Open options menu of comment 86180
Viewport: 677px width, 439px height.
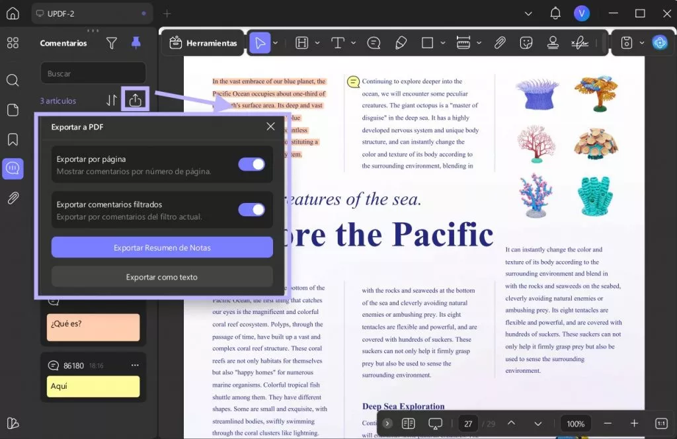(135, 365)
